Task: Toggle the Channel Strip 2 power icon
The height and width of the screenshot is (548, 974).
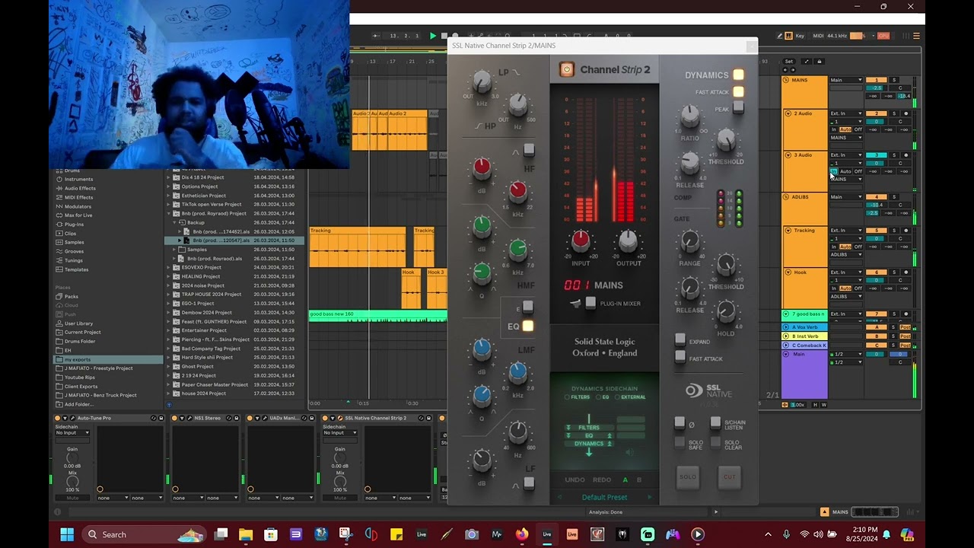Action: point(566,70)
